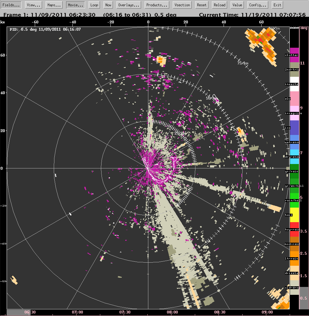Click the Reload button
Image resolution: width=309 pixels, height=316 pixels.
[219, 5]
